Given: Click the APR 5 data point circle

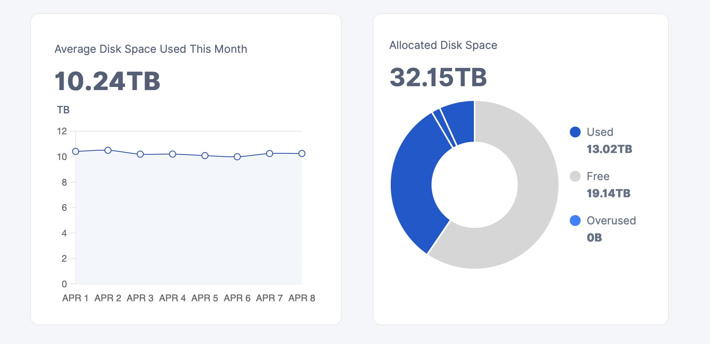Looking at the screenshot, I should 205,156.
